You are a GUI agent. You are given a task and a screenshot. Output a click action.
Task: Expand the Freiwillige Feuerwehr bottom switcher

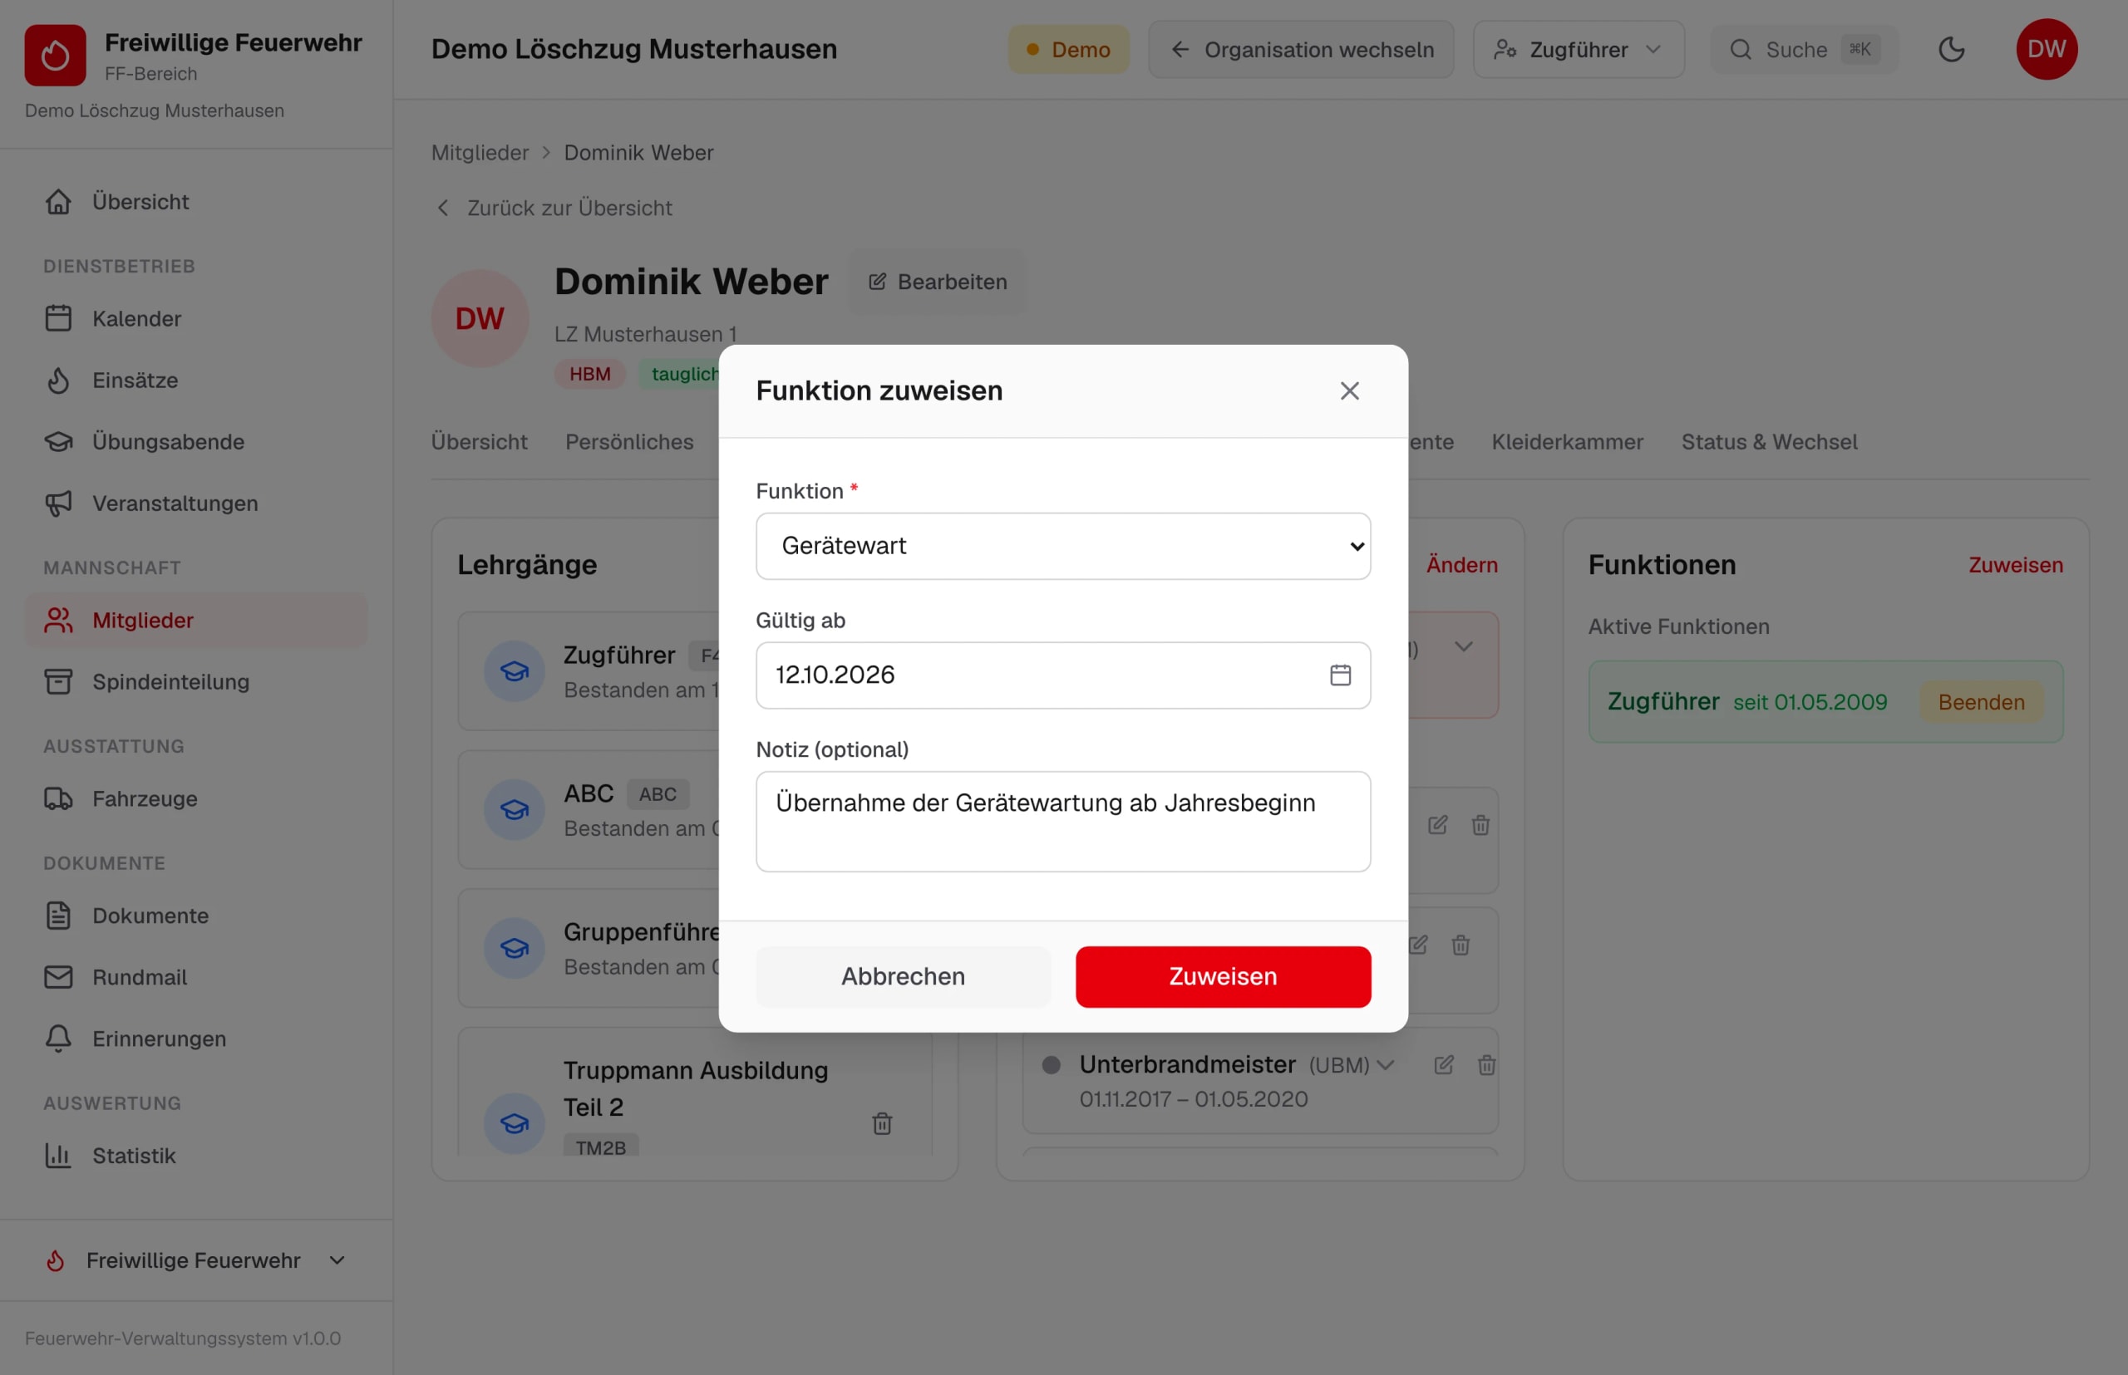pos(195,1260)
